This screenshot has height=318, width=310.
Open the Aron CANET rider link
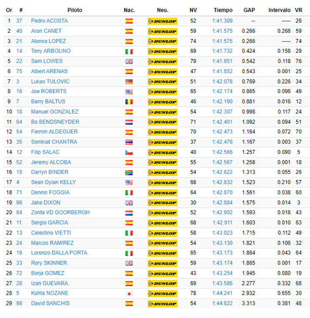click(x=46, y=31)
